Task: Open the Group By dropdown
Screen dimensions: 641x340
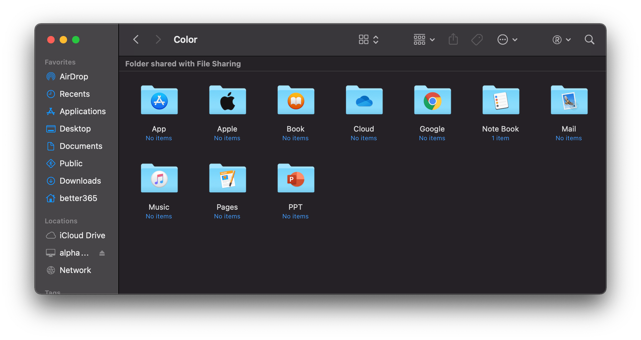Action: pos(424,39)
